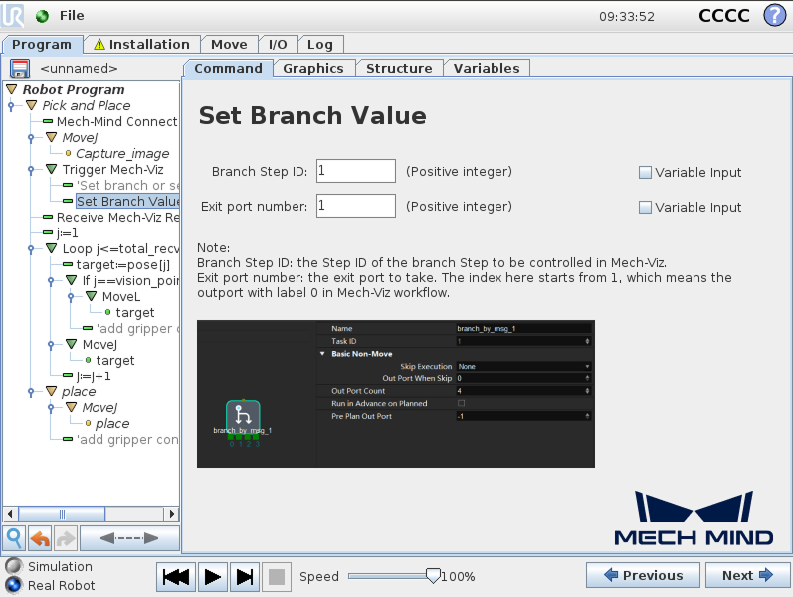
Task: Click the Universal Robots logo icon
Action: pos(13,15)
